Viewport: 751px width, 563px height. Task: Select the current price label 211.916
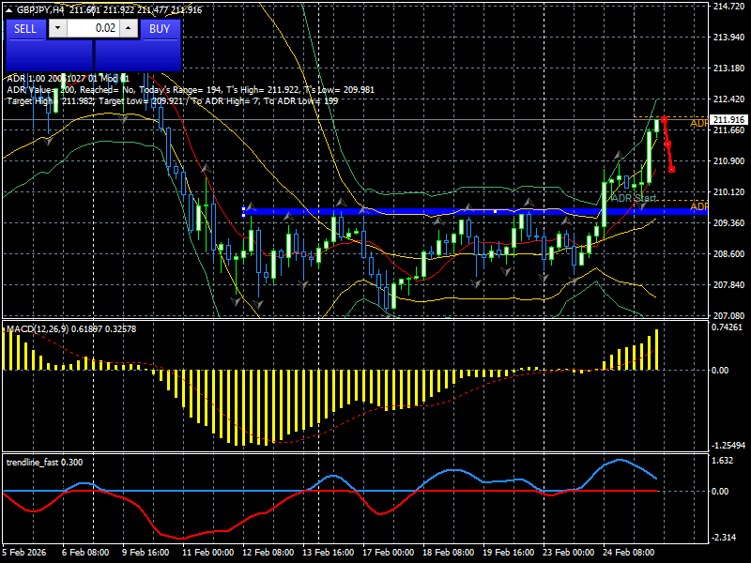(728, 120)
